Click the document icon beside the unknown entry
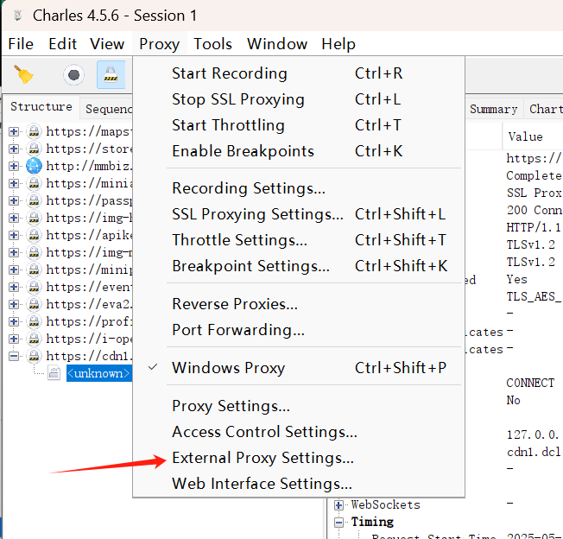Image resolution: width=563 pixels, height=539 pixels. pyautogui.click(x=54, y=373)
